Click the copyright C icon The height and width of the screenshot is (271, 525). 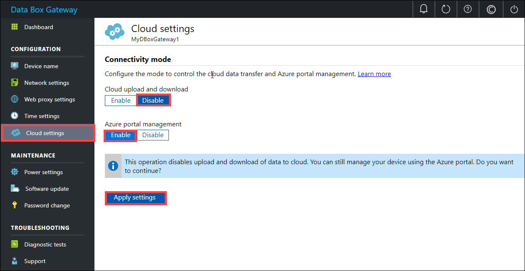click(491, 9)
